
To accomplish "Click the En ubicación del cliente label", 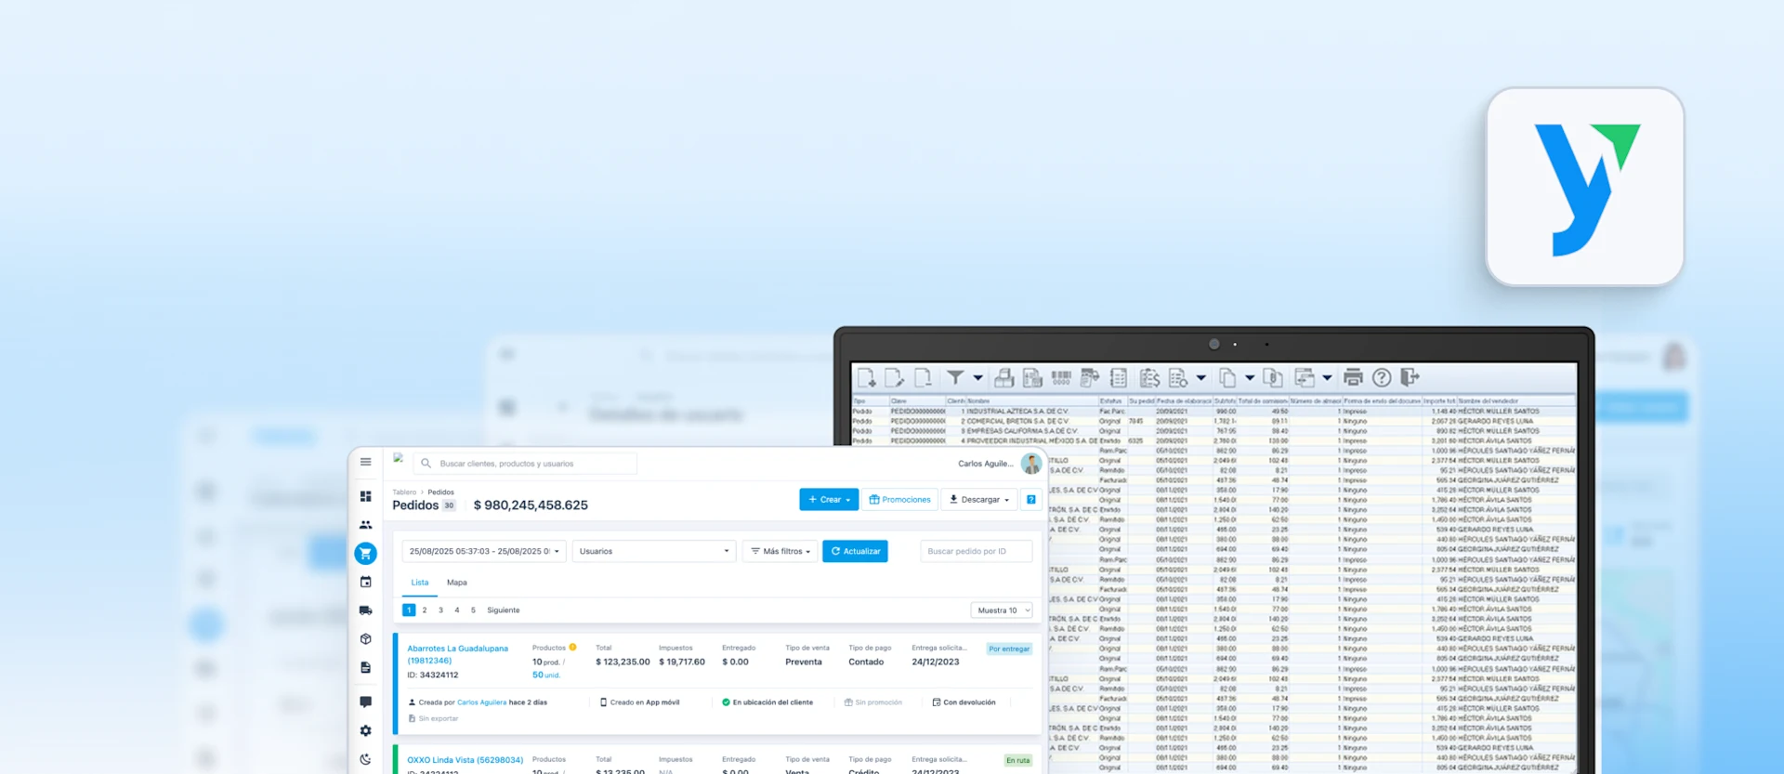I will pyautogui.click(x=767, y=702).
